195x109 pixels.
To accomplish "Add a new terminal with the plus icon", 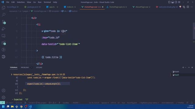I will click(x=183, y=68).
